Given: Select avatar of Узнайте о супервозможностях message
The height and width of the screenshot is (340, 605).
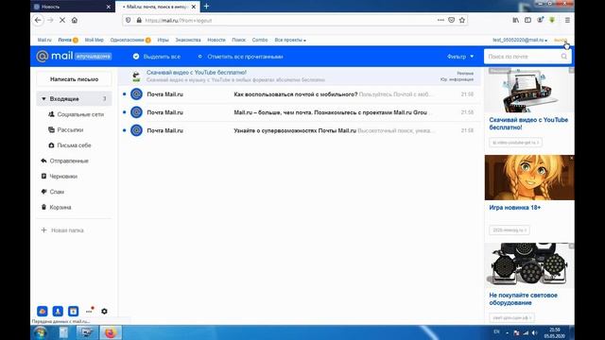Looking at the screenshot, I should click(x=136, y=130).
